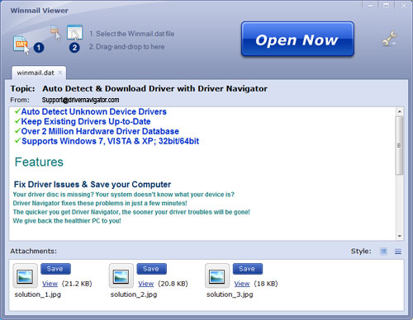Click the message scrollbar down arrow

[x=400, y=236]
